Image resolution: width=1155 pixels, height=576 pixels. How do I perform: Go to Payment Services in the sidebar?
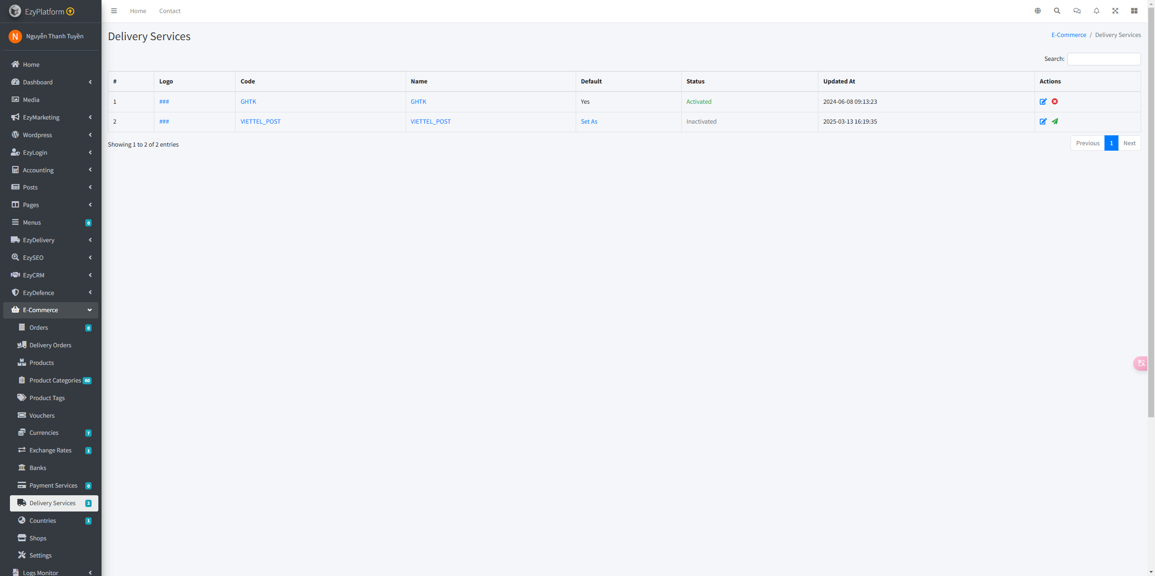coord(53,485)
